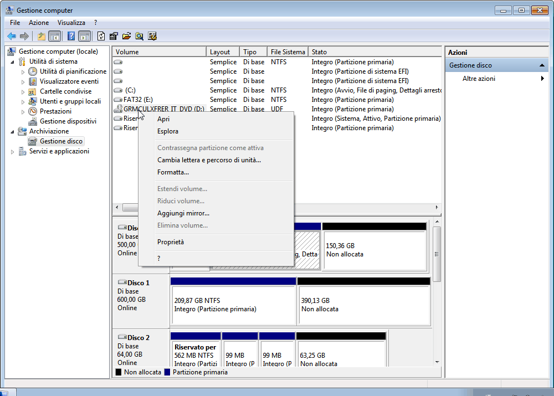554x396 pixels.
Task: Select Proprietà in the context menu
Action: coord(171,242)
